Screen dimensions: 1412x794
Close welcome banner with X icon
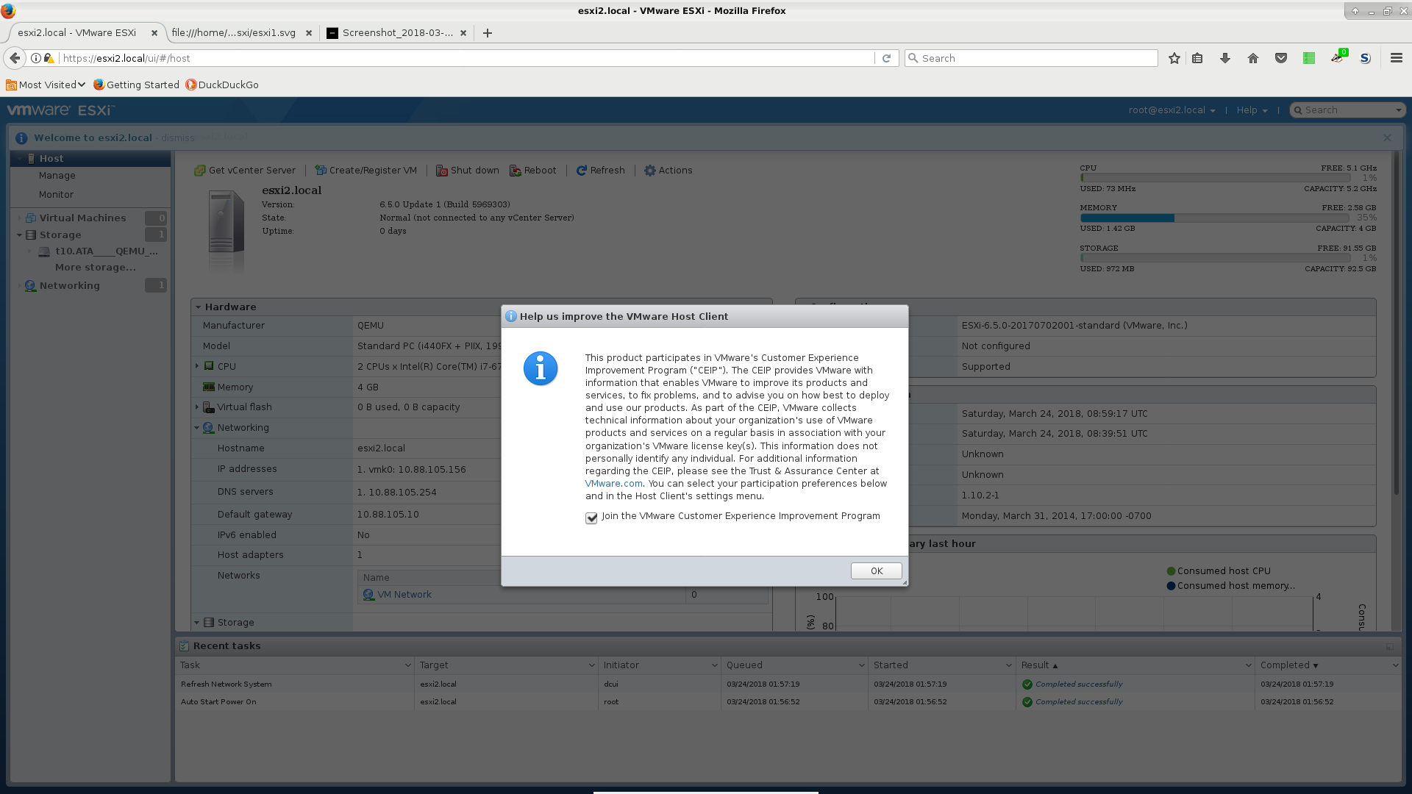1387,137
